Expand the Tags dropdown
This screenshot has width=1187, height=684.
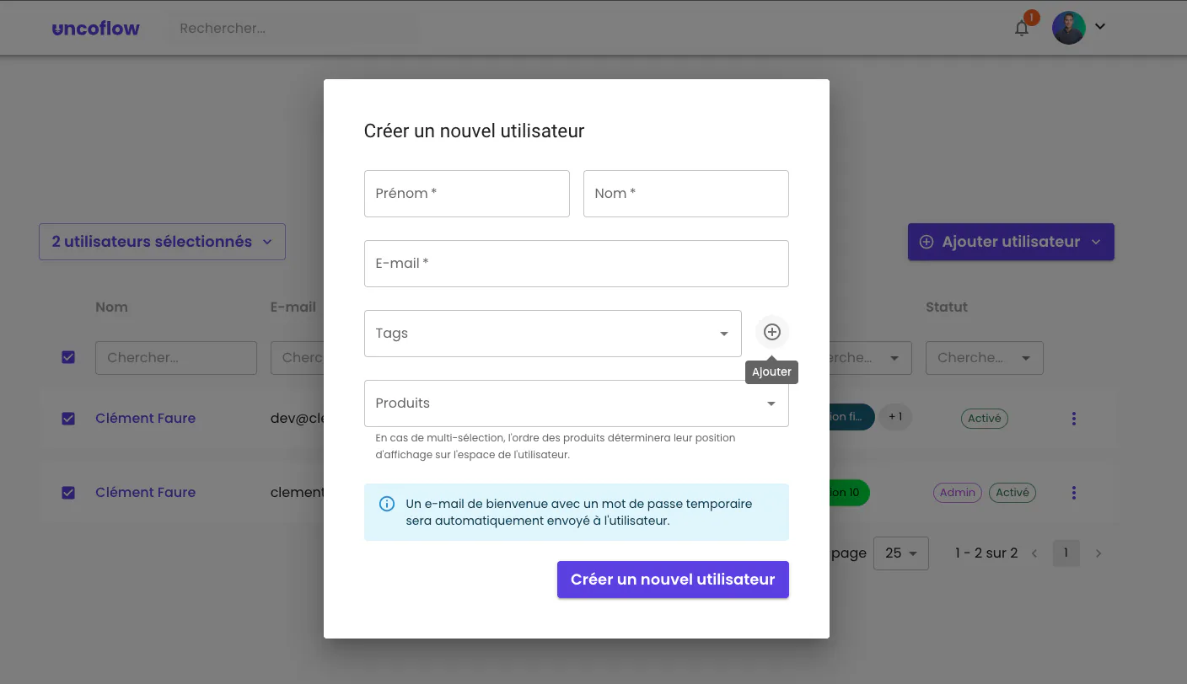[553, 334]
